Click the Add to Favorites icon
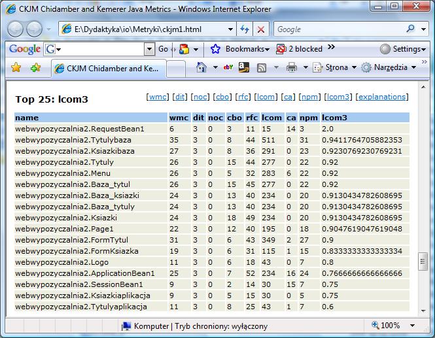 click(x=35, y=67)
